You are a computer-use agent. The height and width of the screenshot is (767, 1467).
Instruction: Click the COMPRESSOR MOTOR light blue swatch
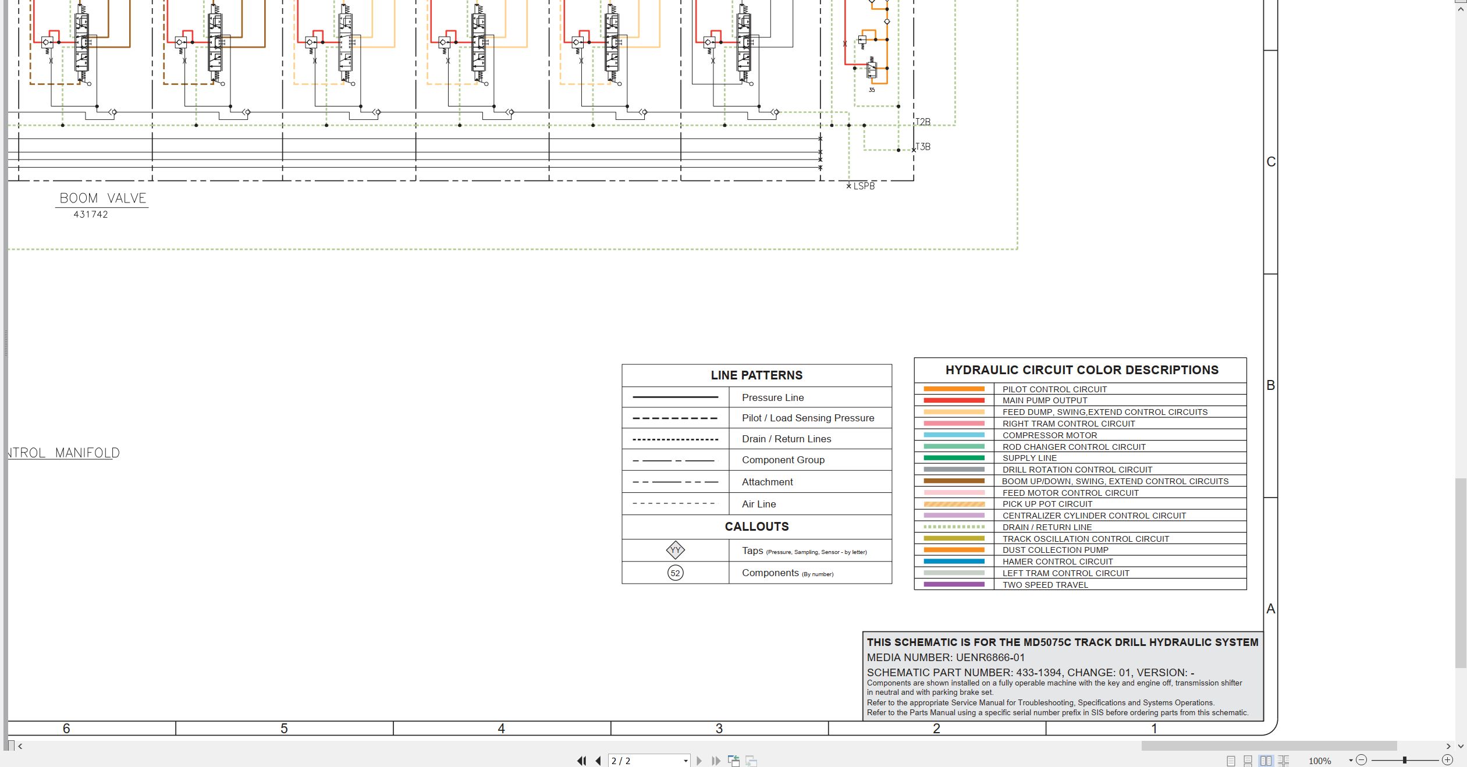(954, 435)
